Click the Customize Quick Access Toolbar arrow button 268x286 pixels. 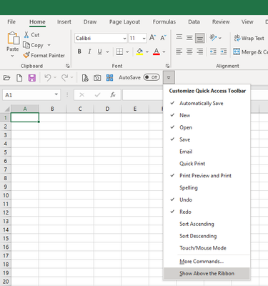tap(169, 77)
